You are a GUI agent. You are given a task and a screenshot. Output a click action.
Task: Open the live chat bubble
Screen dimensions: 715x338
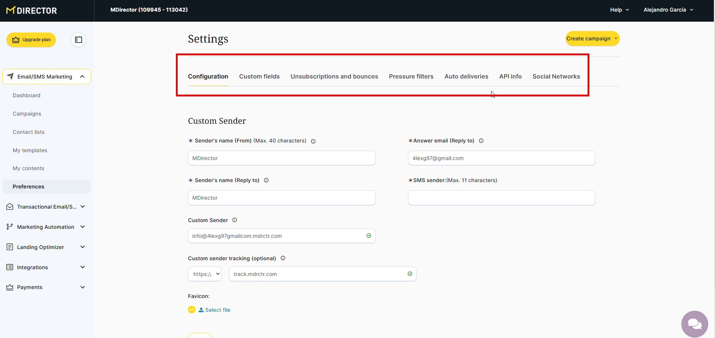694,324
